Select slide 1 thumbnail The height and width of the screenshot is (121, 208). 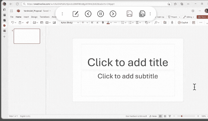tap(27, 36)
